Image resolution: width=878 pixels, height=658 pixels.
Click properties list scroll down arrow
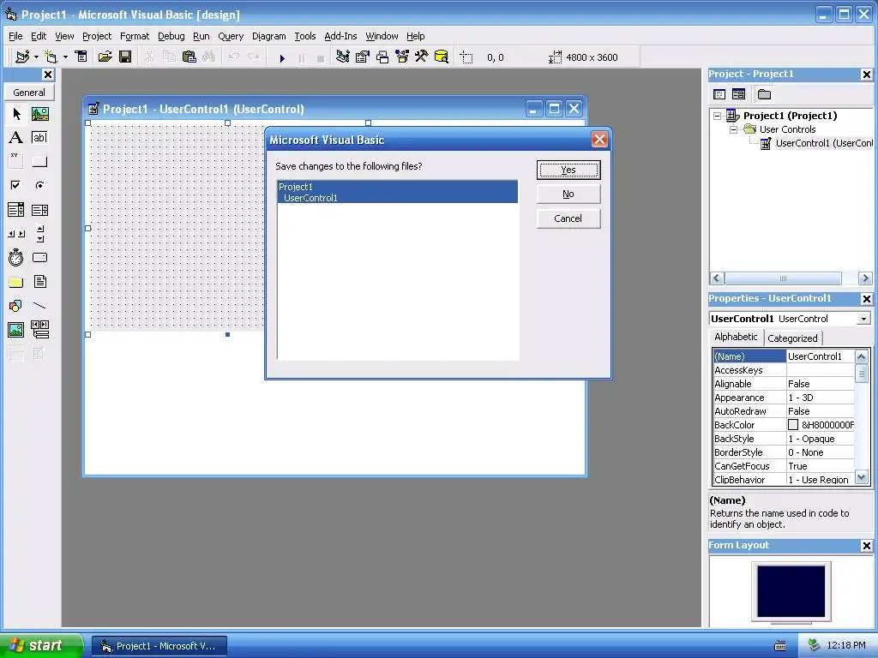(862, 478)
